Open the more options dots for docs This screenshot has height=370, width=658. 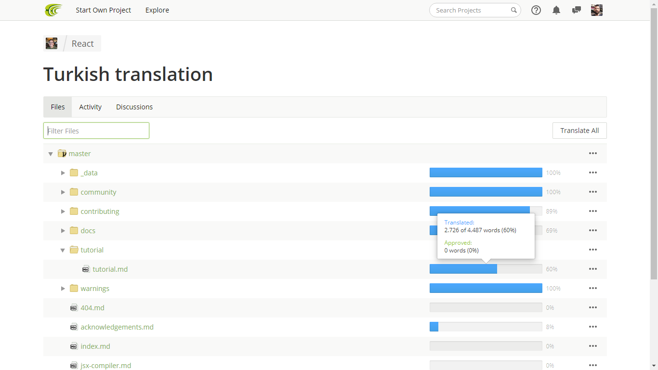point(593,230)
